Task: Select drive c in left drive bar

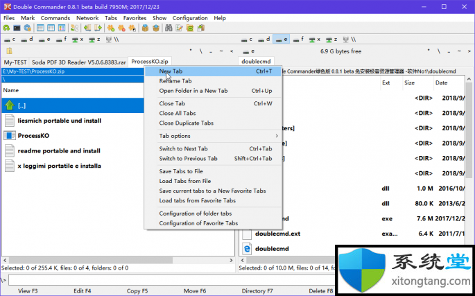Action: 10,40
